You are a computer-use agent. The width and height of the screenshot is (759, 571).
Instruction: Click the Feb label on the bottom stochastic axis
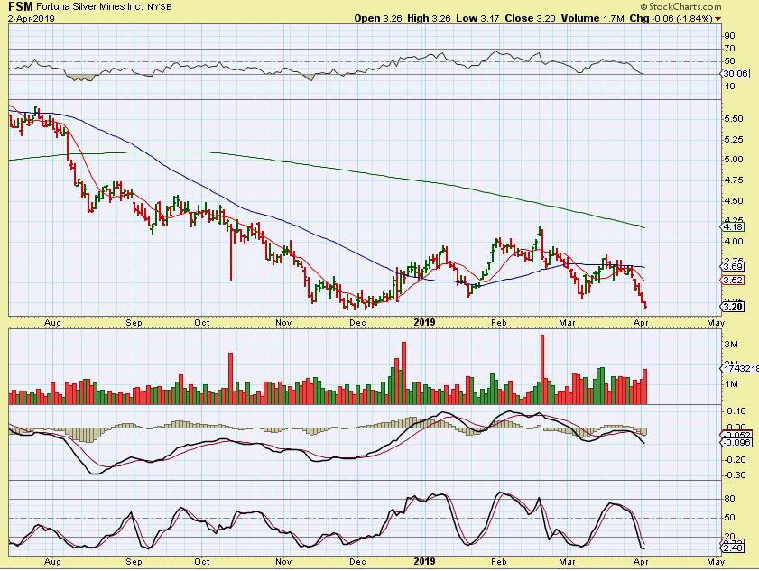pos(498,562)
